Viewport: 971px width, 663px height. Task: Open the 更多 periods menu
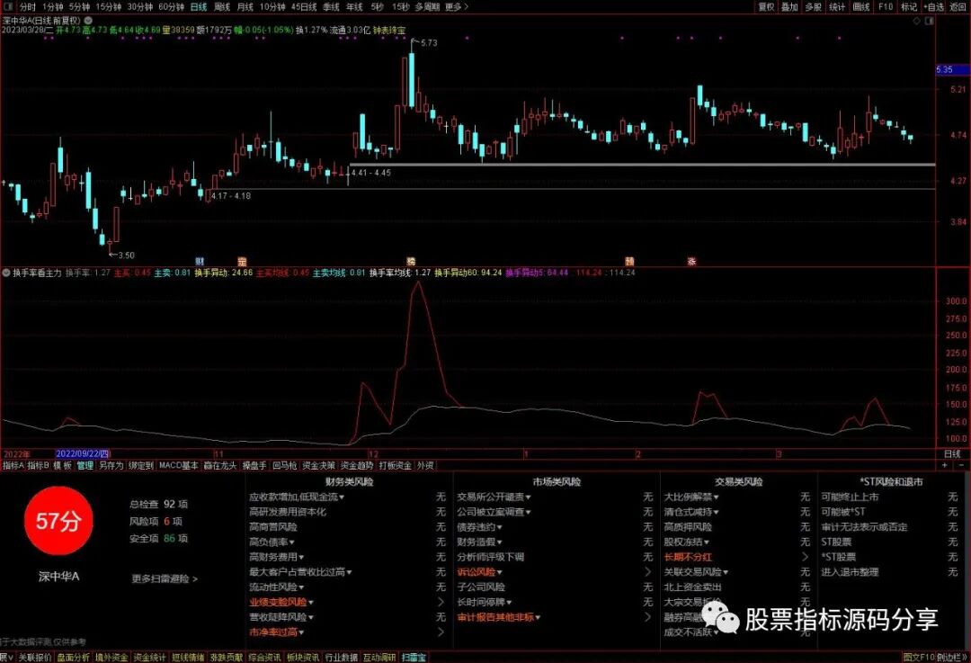coord(457,7)
